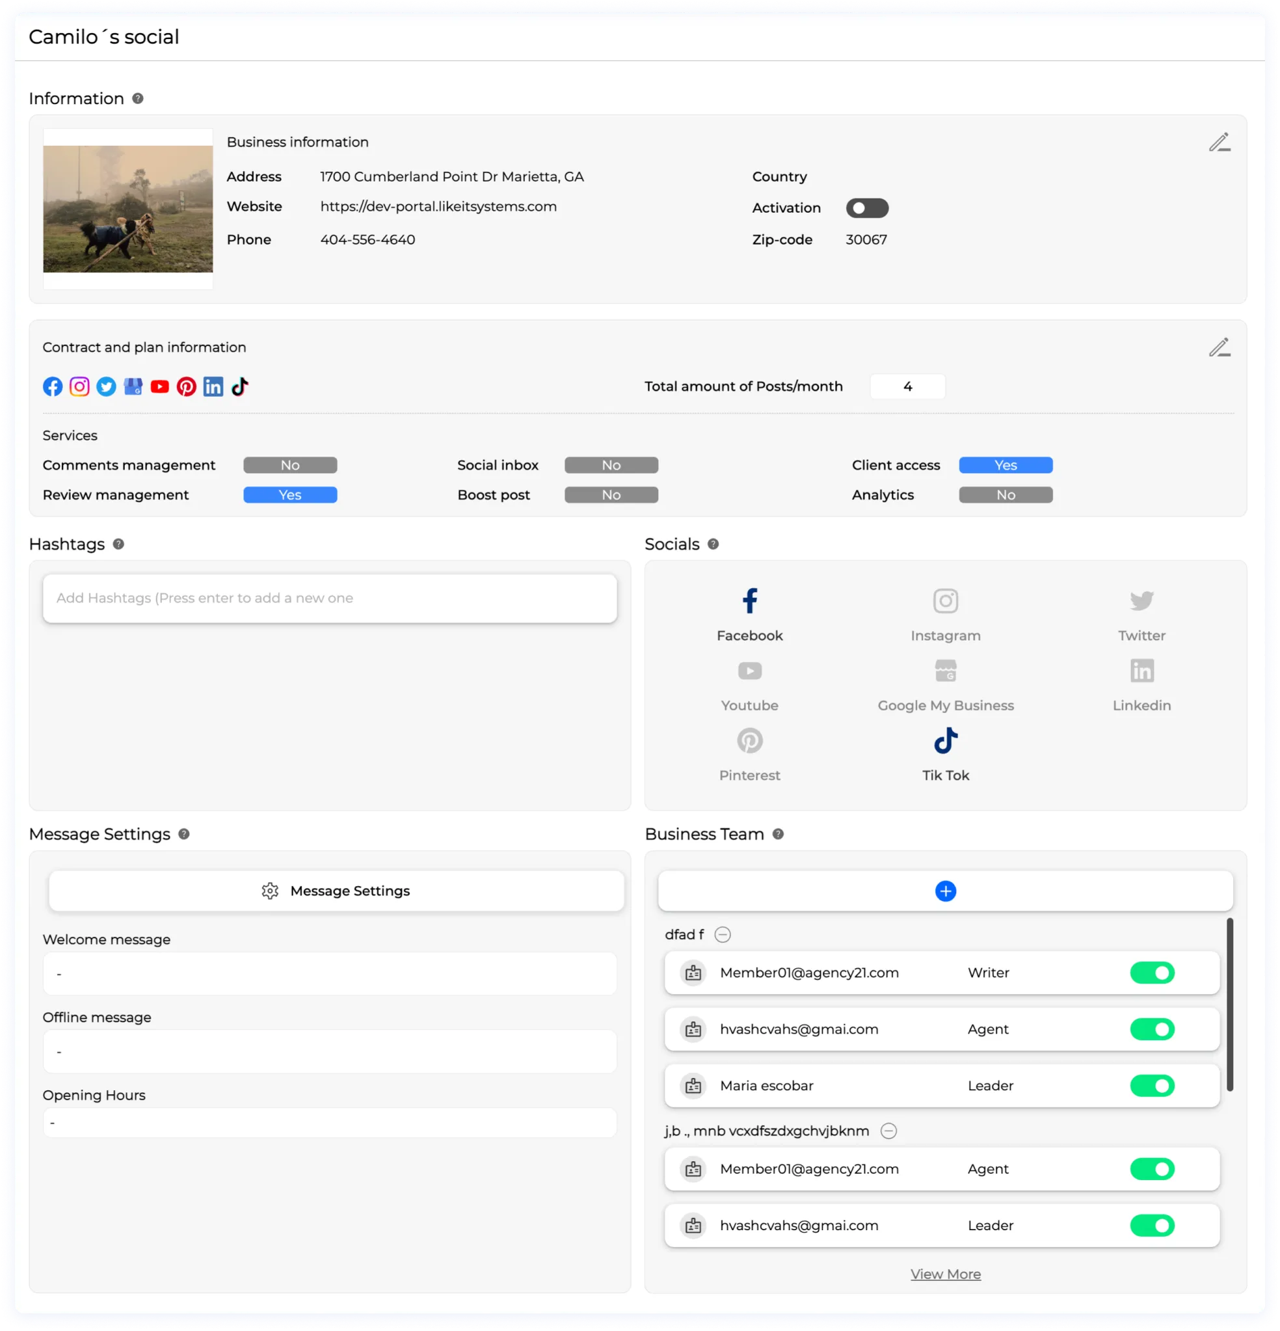1280x1331 pixels.
Task: Click the Google My Business icon
Action: (x=945, y=671)
